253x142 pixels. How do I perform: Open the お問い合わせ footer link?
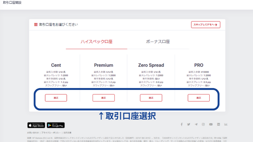point(33,133)
